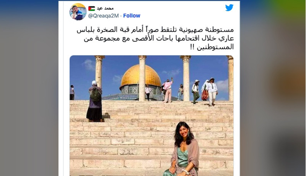Screen dimensions: 306x176
Task: Click the person standing at photo's left edge
Action: (x=72, y=92)
